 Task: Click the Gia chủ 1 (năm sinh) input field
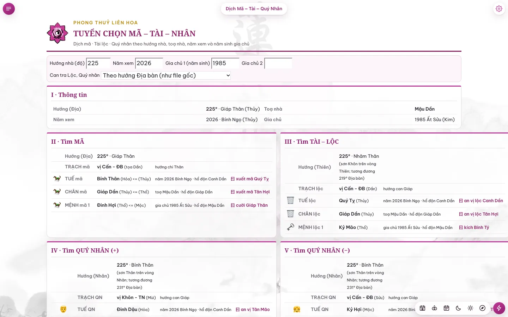[x=225, y=63]
